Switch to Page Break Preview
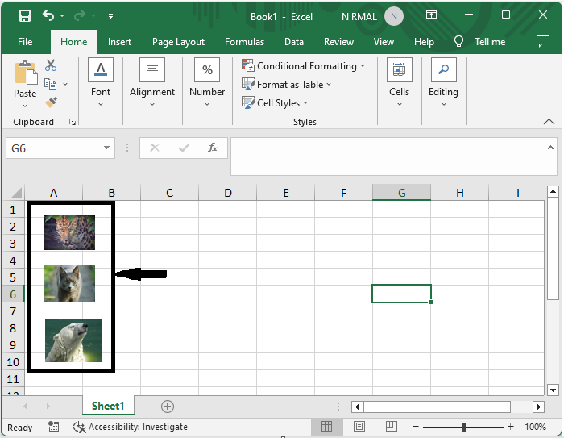This screenshot has height=438, width=564. 391,427
